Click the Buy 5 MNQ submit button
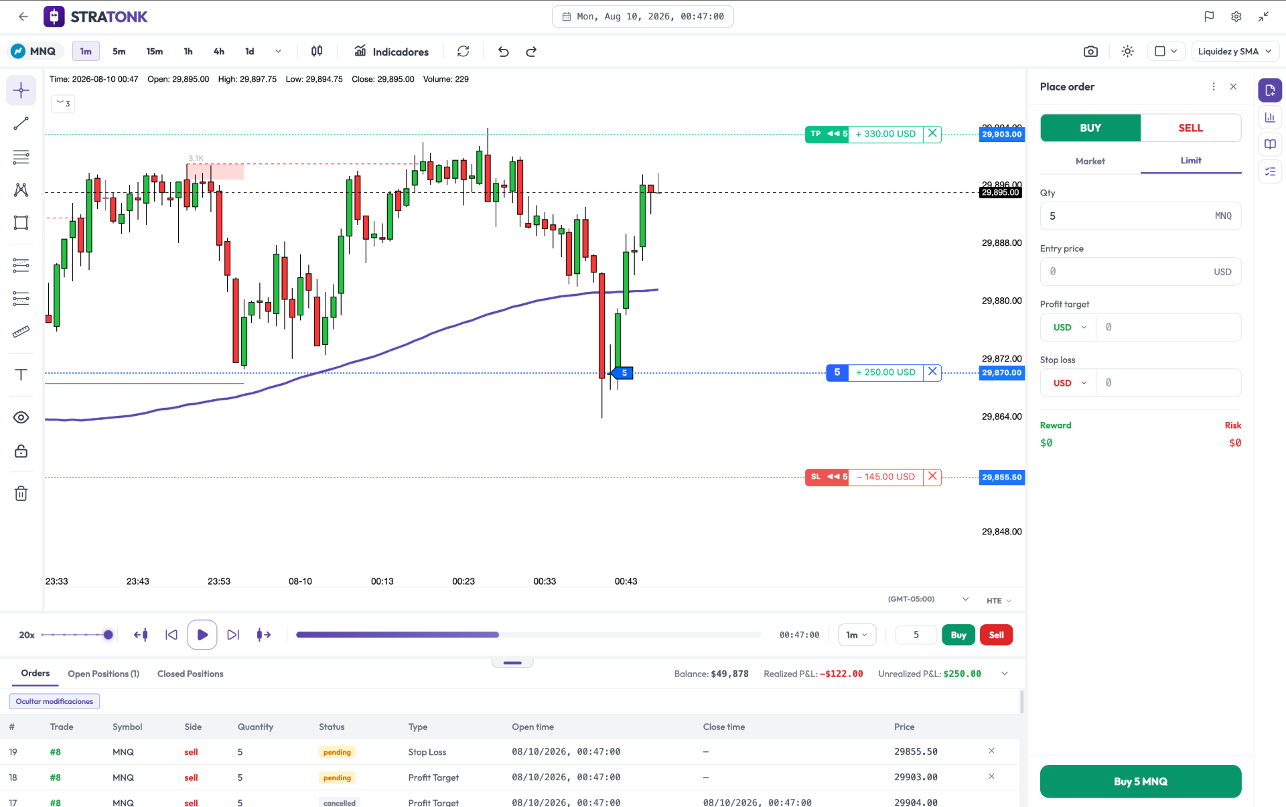The image size is (1286, 807). pos(1141,782)
